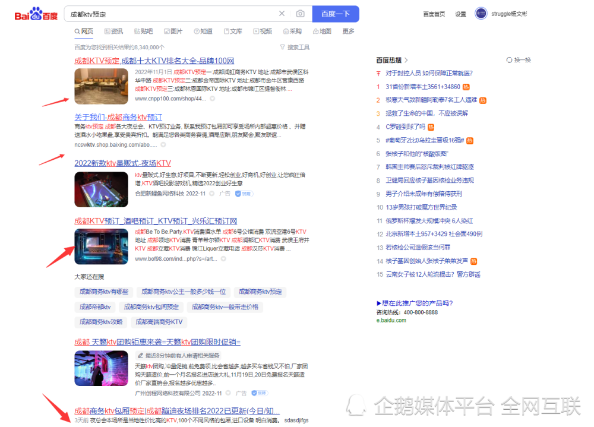This screenshot has width=594, height=427.
Task: Click 想在此推广您的产品吗 link
Action: tap(415, 303)
